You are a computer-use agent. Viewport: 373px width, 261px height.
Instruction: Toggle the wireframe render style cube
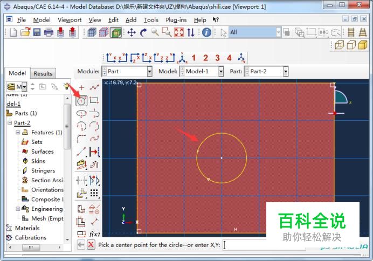click(x=340, y=45)
